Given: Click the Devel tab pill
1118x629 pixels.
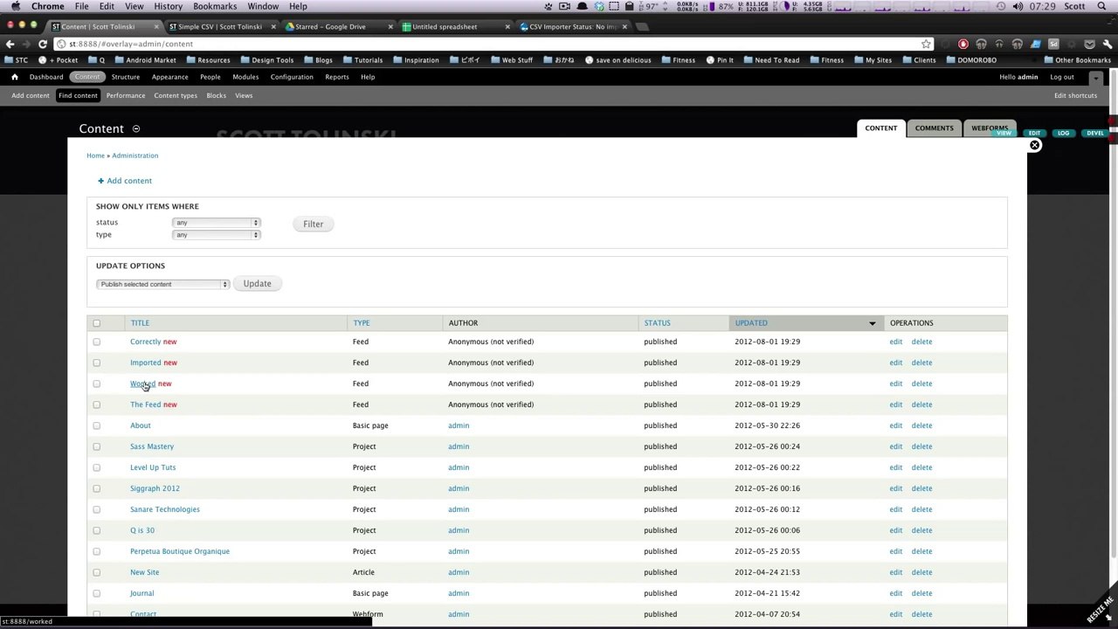Looking at the screenshot, I should (x=1095, y=134).
